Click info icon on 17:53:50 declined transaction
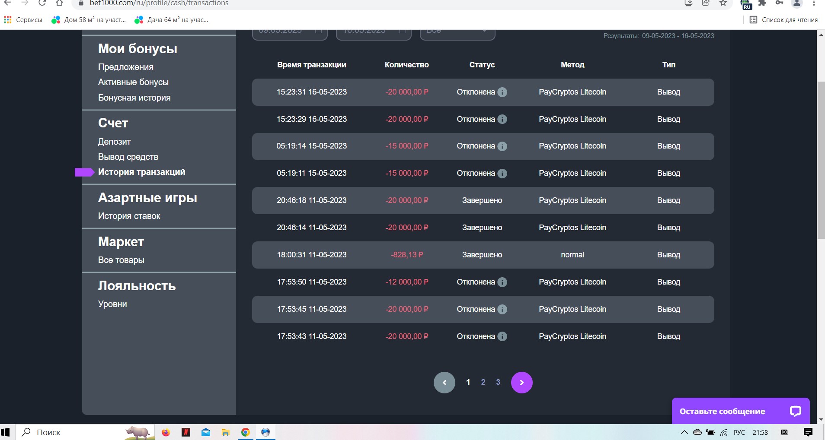The image size is (825, 440). point(502,282)
